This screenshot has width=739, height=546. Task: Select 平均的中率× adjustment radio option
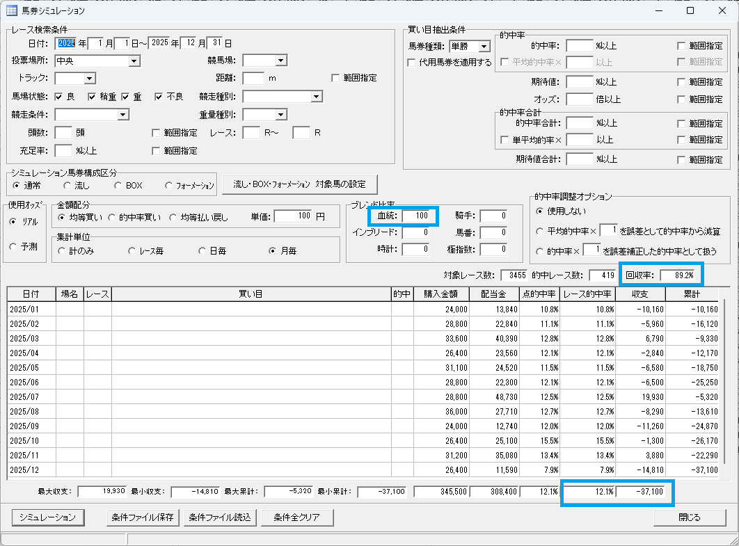(x=540, y=232)
